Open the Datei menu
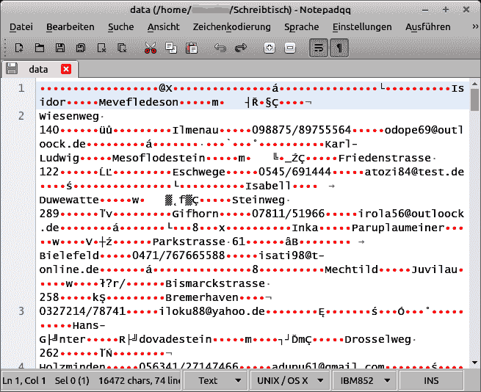Image resolution: width=481 pixels, height=392 pixels. click(x=21, y=27)
